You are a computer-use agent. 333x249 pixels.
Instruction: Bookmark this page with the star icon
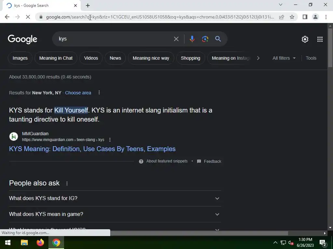coord(292,17)
